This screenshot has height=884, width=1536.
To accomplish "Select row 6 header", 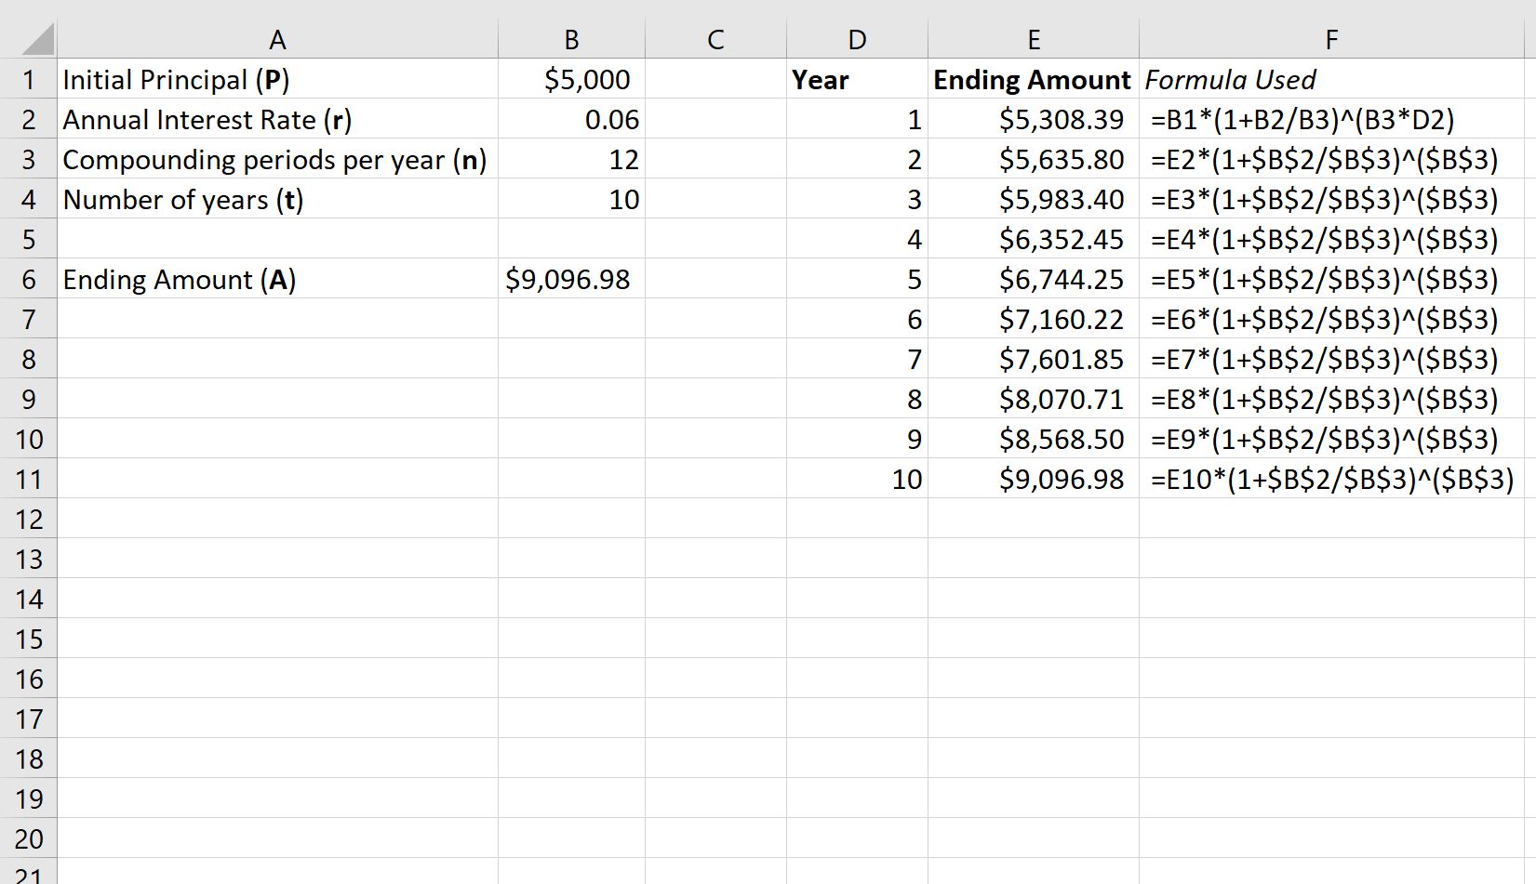I will 29,279.
